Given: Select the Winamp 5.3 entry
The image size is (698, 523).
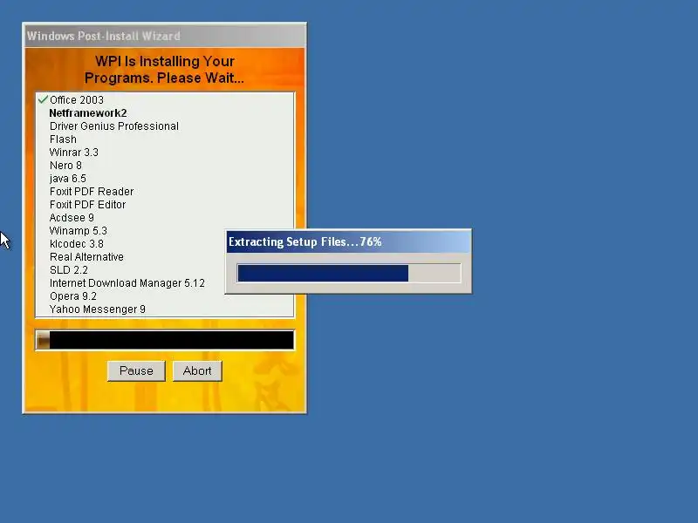Looking at the screenshot, I should 79,231.
